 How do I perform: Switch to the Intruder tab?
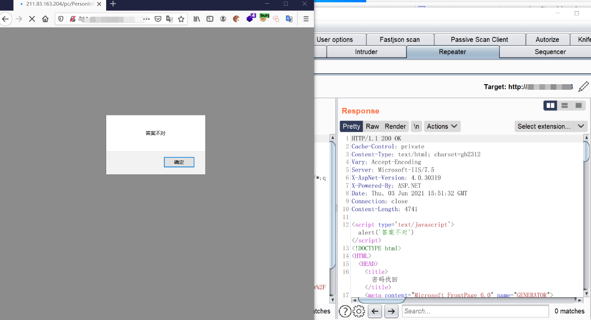(x=367, y=52)
